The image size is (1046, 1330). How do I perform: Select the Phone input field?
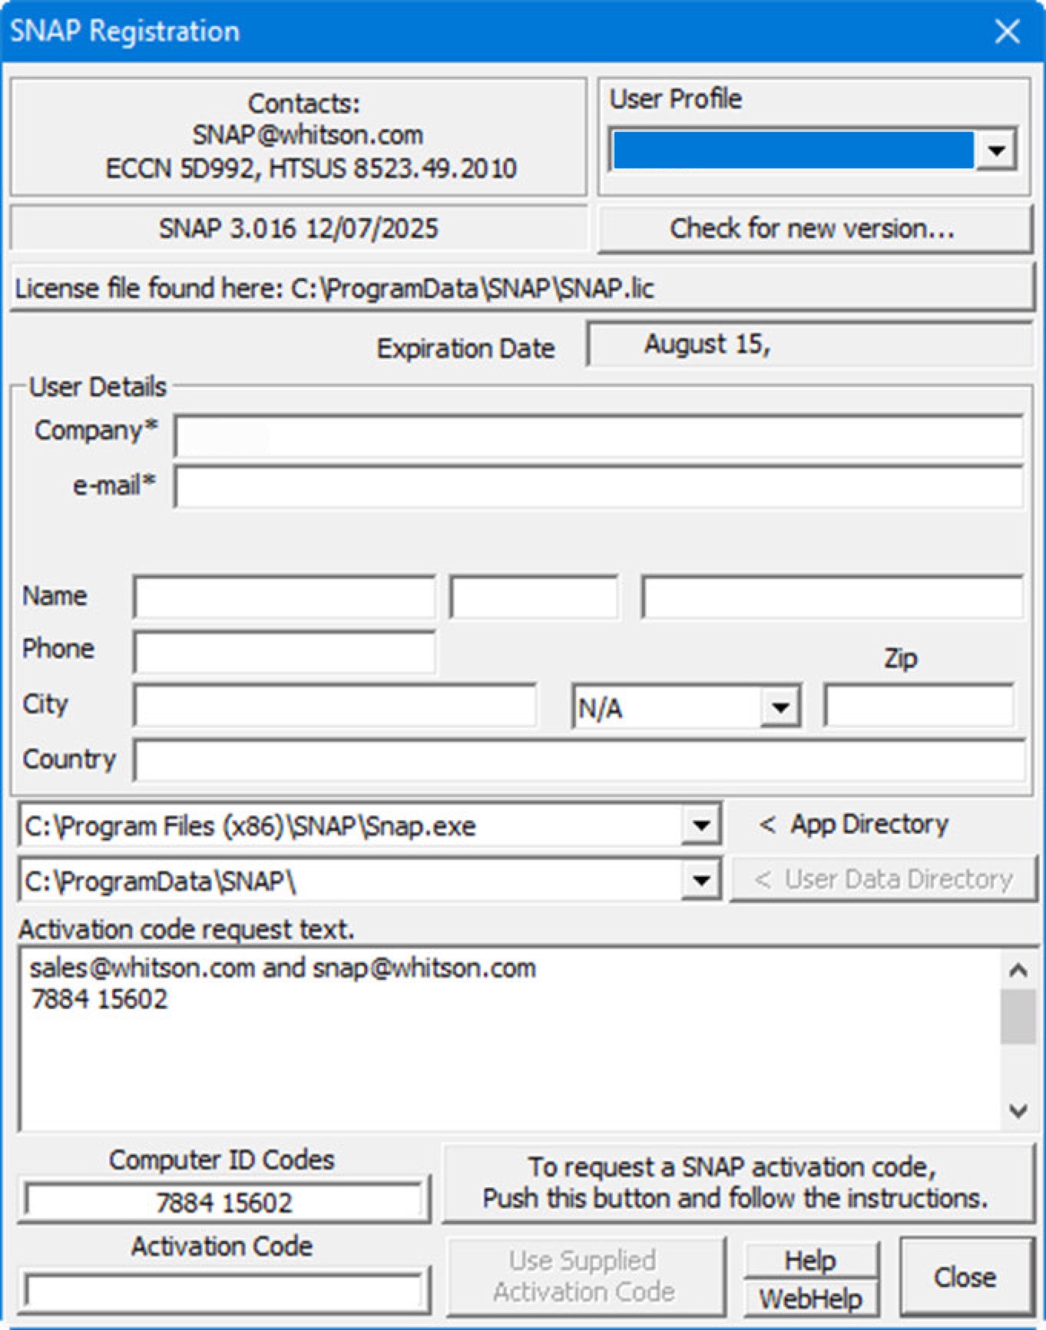(x=283, y=652)
